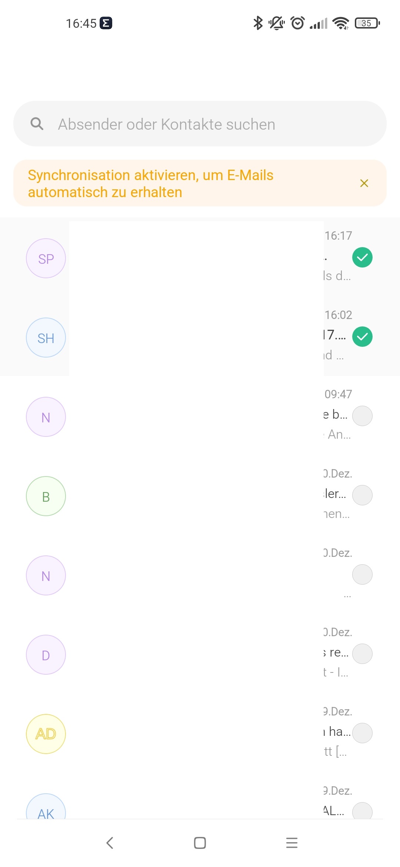Go back with the navigation arrow
This screenshot has height=867, width=400.
110,843
